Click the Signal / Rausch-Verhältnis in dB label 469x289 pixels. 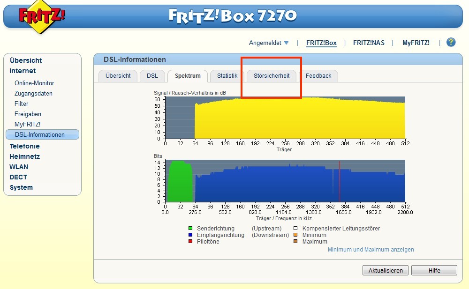(190, 93)
